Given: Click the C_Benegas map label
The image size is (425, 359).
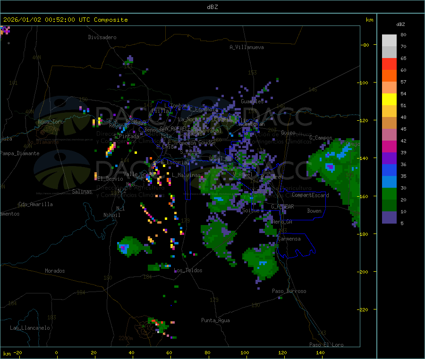Looking at the screenshot, I should [x=151, y=130].
